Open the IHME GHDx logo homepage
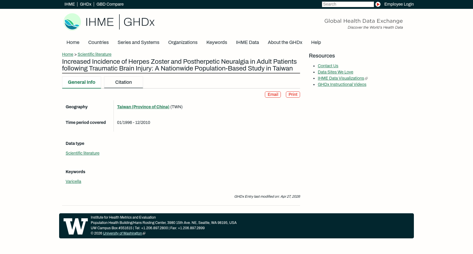The width and height of the screenshot is (473, 254). (x=109, y=22)
